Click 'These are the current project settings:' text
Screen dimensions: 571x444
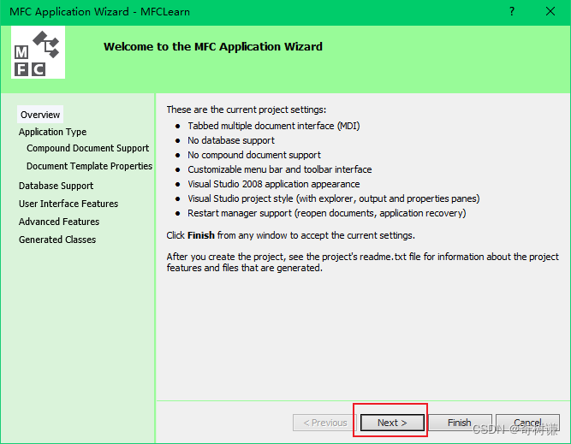click(x=247, y=110)
